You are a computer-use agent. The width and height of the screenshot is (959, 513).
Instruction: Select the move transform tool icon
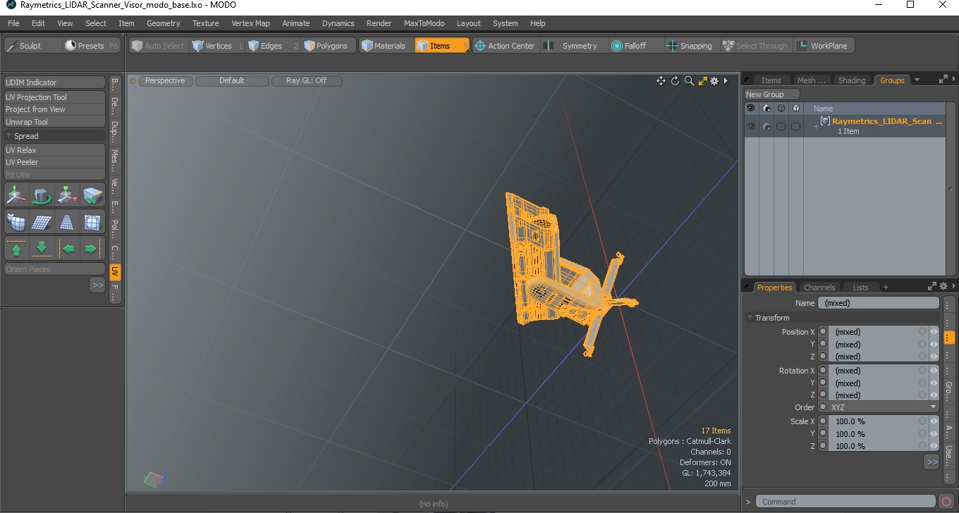(x=16, y=194)
